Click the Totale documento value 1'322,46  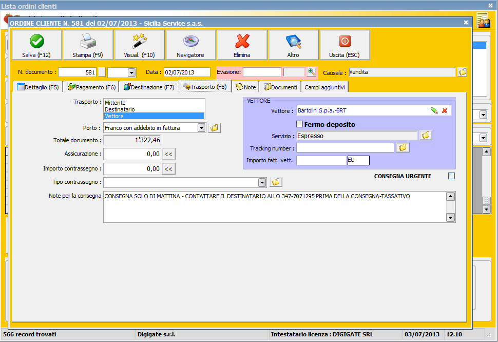(132, 140)
